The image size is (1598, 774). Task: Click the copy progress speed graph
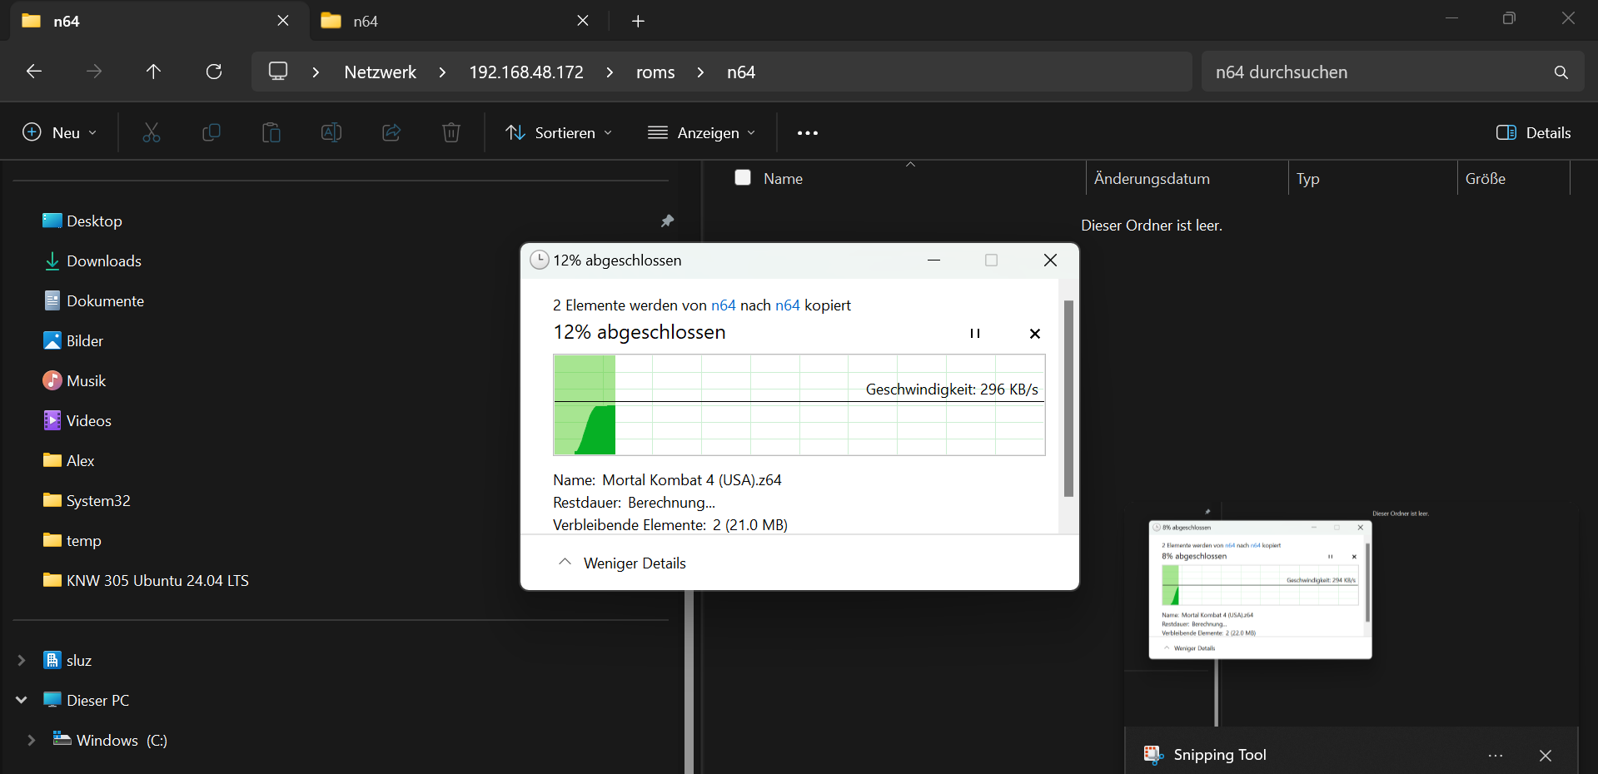799,404
